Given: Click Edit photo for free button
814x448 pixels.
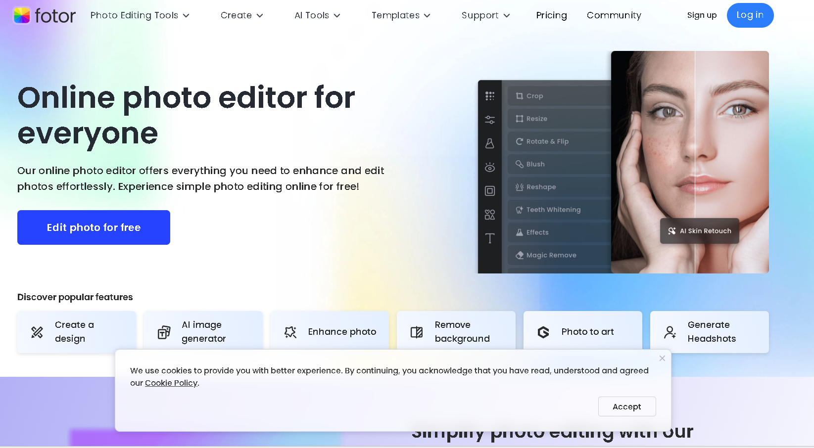Looking at the screenshot, I should (x=94, y=227).
